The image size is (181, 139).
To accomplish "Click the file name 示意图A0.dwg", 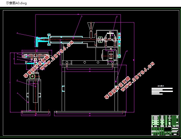I will point(16,3).
